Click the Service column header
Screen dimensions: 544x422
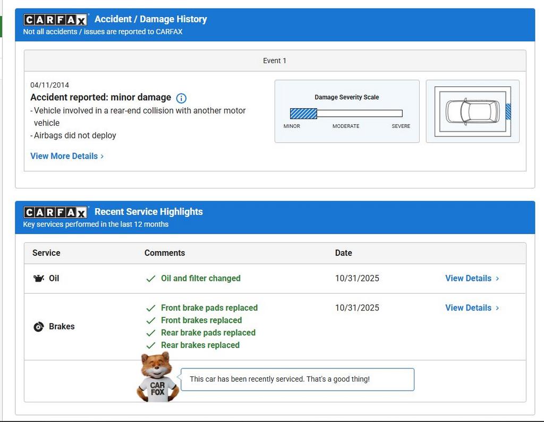click(46, 253)
